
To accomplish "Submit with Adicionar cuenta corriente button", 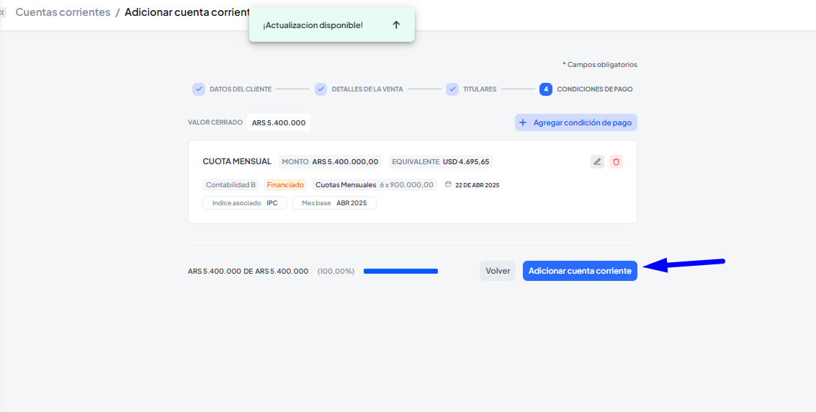I will click(580, 271).
